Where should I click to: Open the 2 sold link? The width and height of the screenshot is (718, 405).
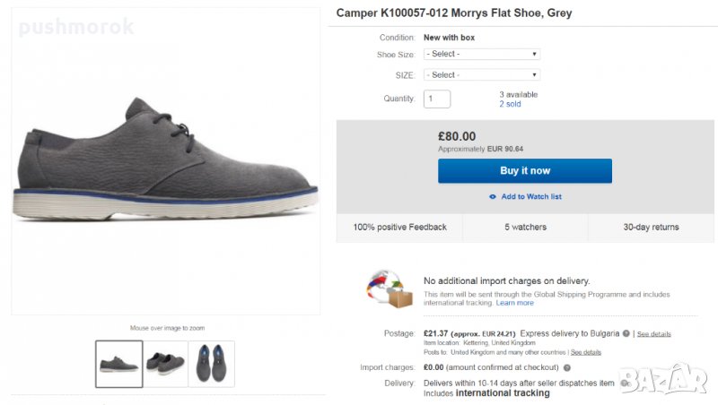[x=510, y=104]
